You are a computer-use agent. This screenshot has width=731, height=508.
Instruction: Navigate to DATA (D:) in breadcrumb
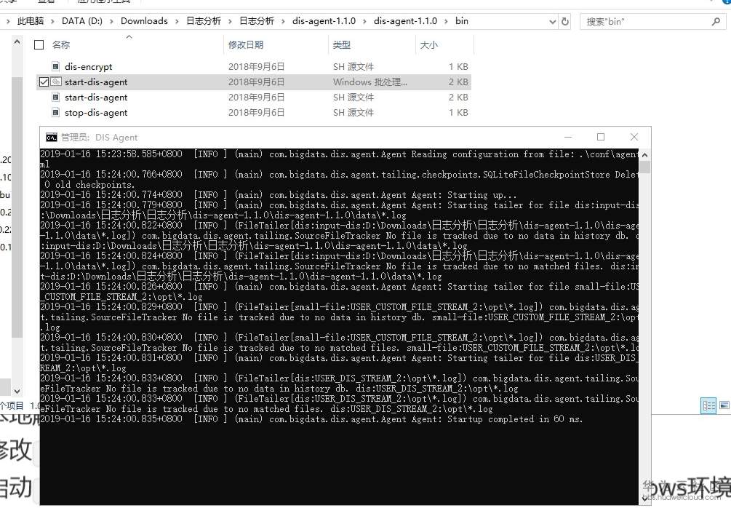[x=82, y=21]
